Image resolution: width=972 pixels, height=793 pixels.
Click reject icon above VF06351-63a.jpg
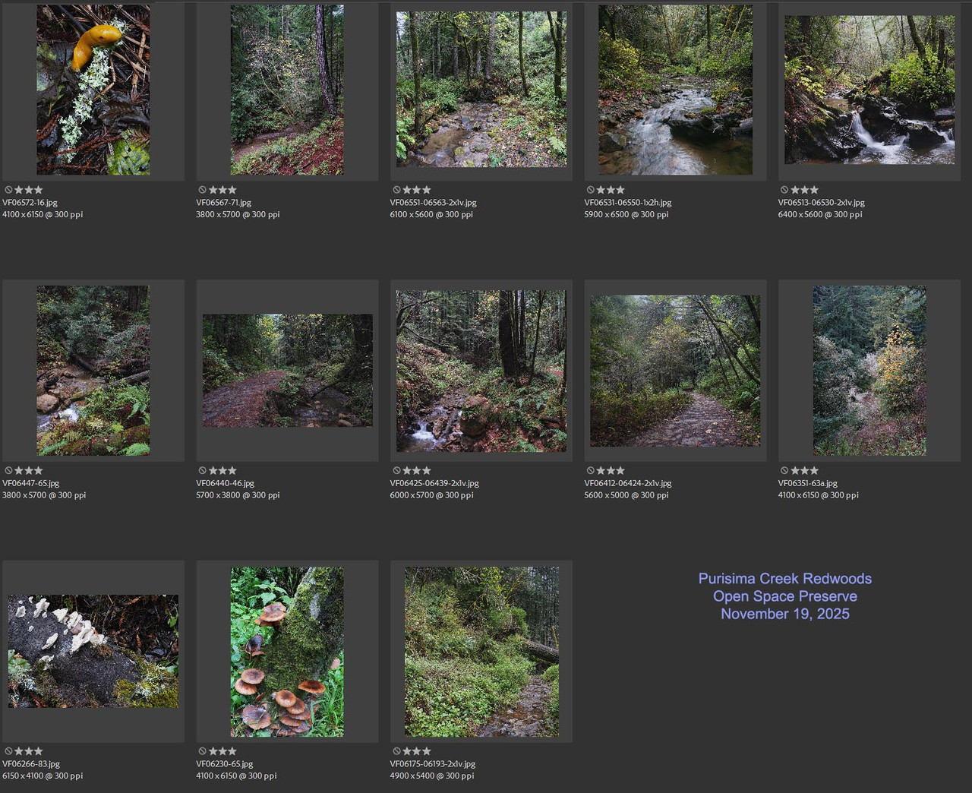point(784,471)
